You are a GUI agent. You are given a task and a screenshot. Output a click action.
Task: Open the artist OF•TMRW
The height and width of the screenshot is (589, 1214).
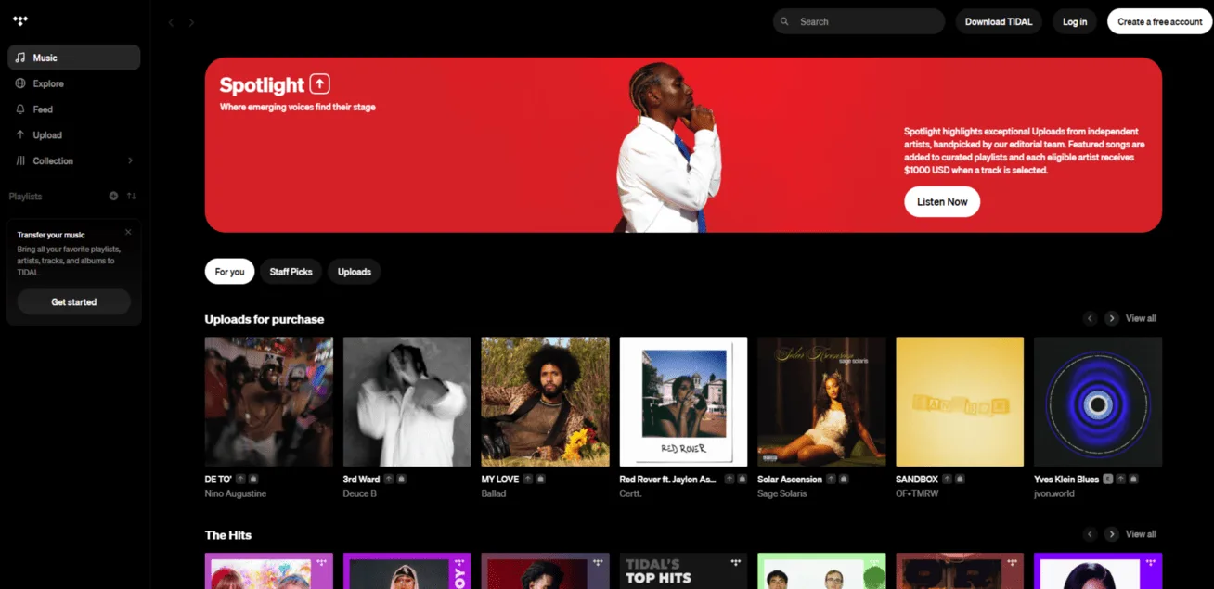coord(919,493)
